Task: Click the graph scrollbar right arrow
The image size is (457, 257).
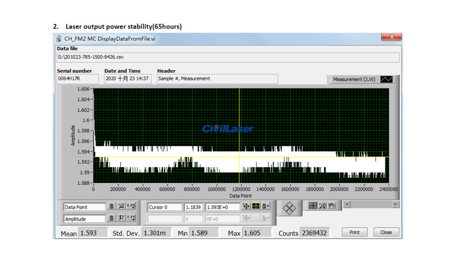Action: pyautogui.click(x=396, y=205)
